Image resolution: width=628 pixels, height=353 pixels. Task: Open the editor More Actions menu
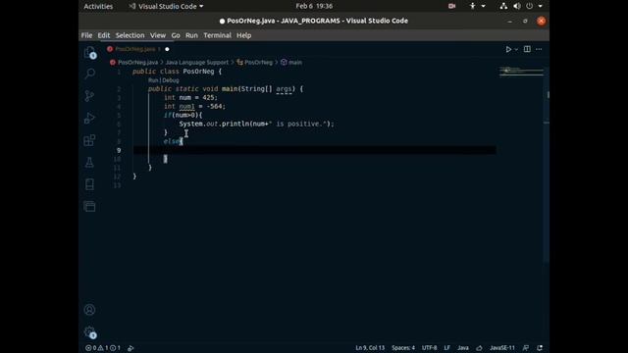tap(539, 49)
